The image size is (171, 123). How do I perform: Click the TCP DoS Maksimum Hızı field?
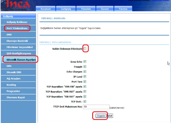click(x=96, y=106)
